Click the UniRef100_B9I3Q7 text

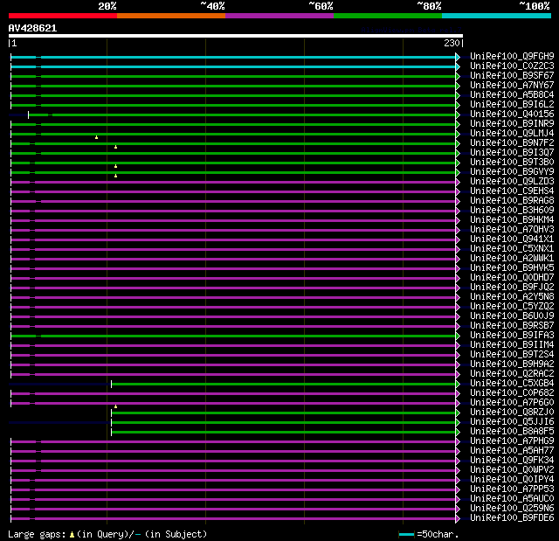512,153
